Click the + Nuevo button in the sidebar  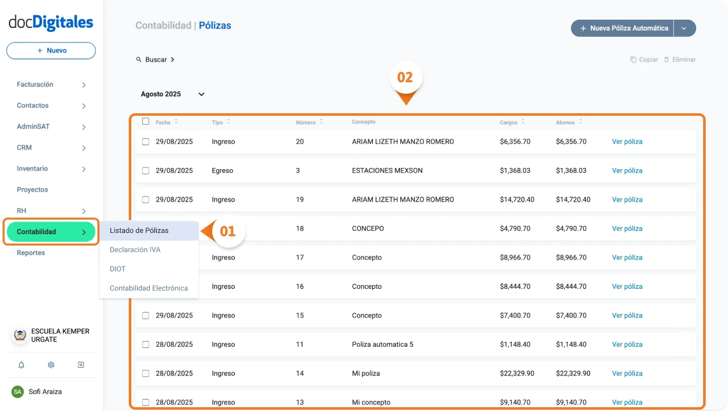pos(50,50)
